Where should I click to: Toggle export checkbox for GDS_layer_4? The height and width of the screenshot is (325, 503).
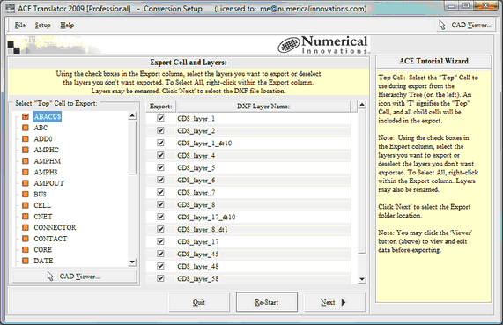coord(160,155)
